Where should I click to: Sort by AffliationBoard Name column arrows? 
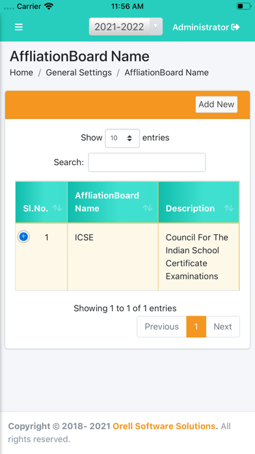[148, 208]
